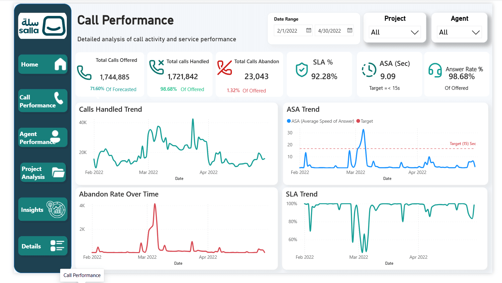The width and height of the screenshot is (502, 283).
Task: Click the 92.28% SLA value
Action: click(x=324, y=76)
